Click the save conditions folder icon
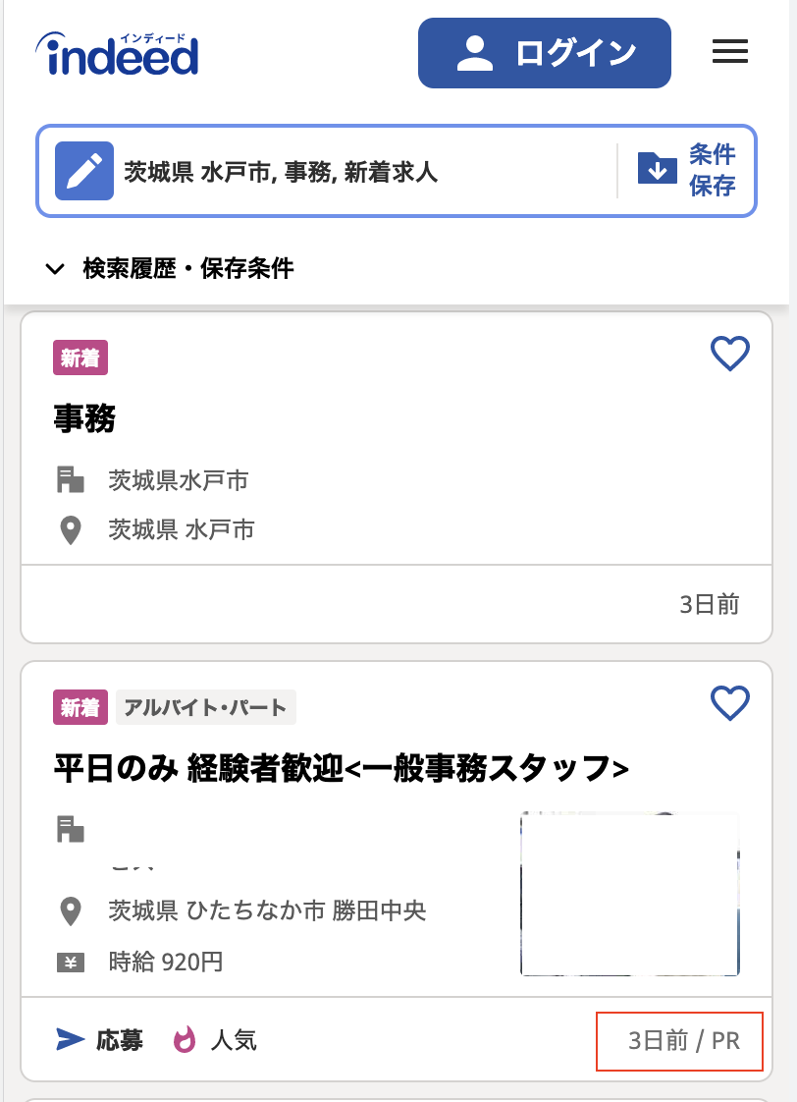This screenshot has width=797, height=1102. pos(658,169)
